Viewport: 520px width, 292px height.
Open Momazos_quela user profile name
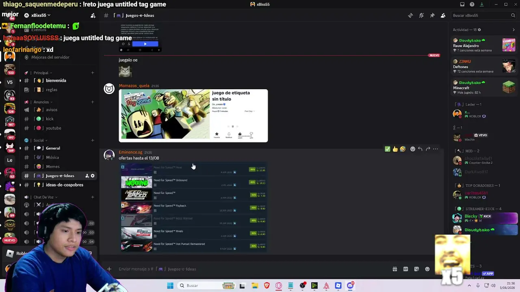click(x=134, y=86)
